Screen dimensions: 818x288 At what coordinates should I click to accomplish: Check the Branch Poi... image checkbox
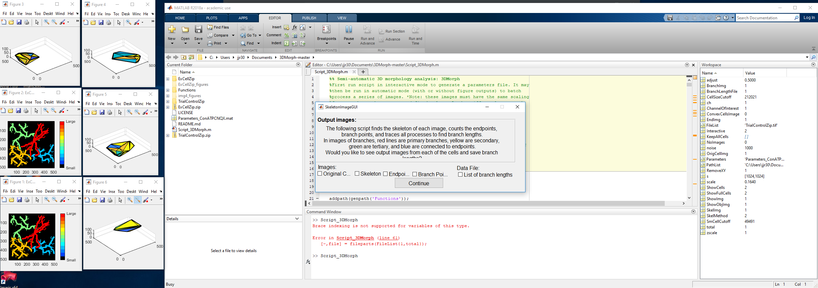pos(415,174)
